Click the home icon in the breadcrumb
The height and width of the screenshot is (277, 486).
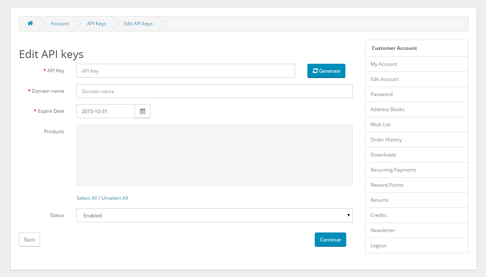30,23
